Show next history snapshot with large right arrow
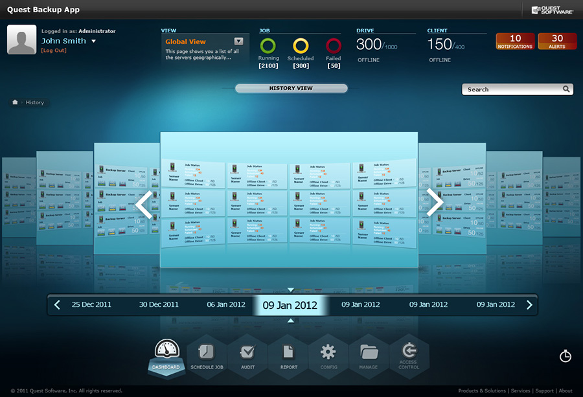This screenshot has height=397, width=583. pyautogui.click(x=434, y=202)
